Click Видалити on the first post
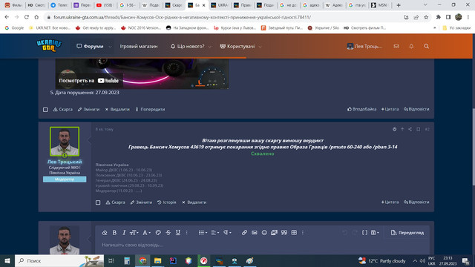 coord(117,109)
